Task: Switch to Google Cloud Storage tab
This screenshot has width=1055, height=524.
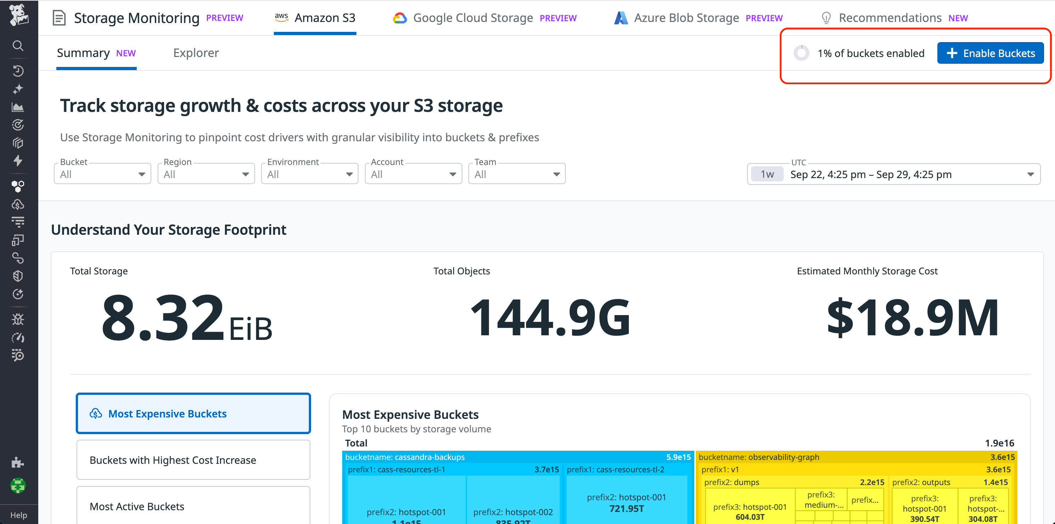Action: click(x=473, y=18)
